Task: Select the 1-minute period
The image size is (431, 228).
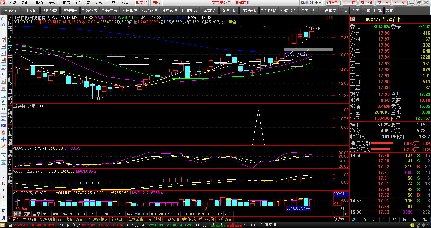Action: click(3, 169)
